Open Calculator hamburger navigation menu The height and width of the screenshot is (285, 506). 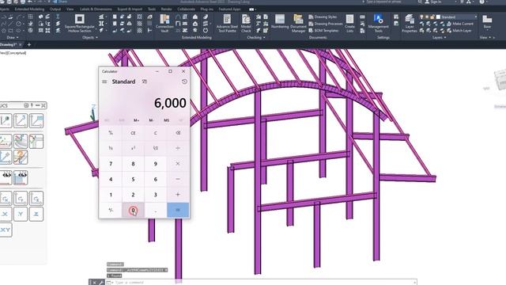[104, 82]
